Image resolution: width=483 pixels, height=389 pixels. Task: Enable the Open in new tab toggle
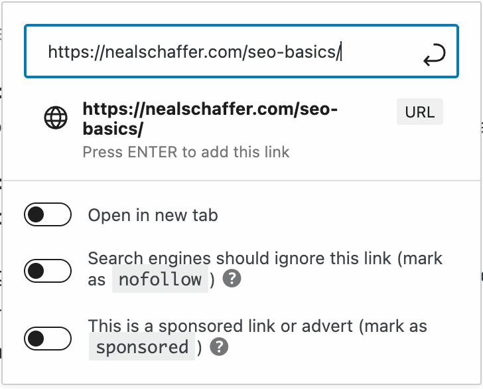48,215
